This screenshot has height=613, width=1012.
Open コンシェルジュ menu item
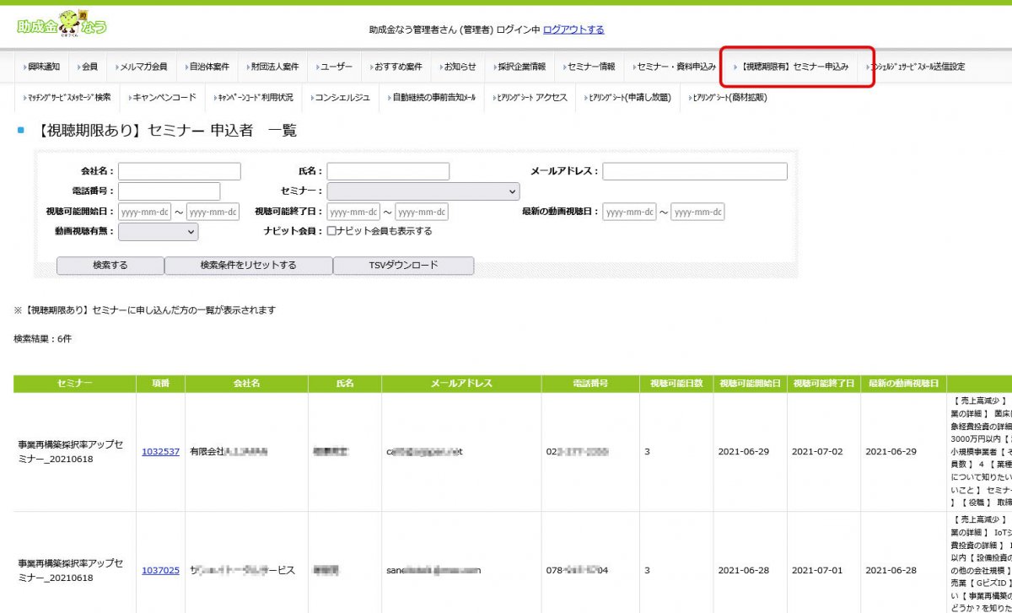(x=341, y=98)
